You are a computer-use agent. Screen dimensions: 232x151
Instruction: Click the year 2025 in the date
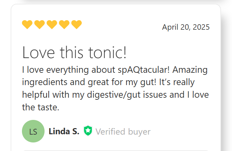click(201, 27)
